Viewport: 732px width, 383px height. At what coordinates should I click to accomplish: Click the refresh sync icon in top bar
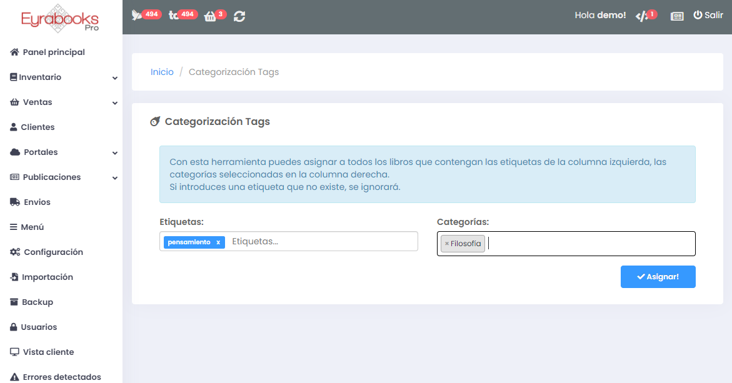(x=239, y=16)
